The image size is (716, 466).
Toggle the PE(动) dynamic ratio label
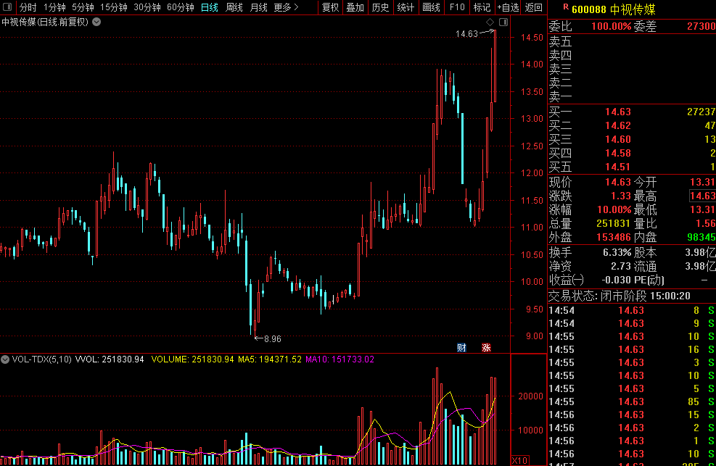tap(649, 280)
